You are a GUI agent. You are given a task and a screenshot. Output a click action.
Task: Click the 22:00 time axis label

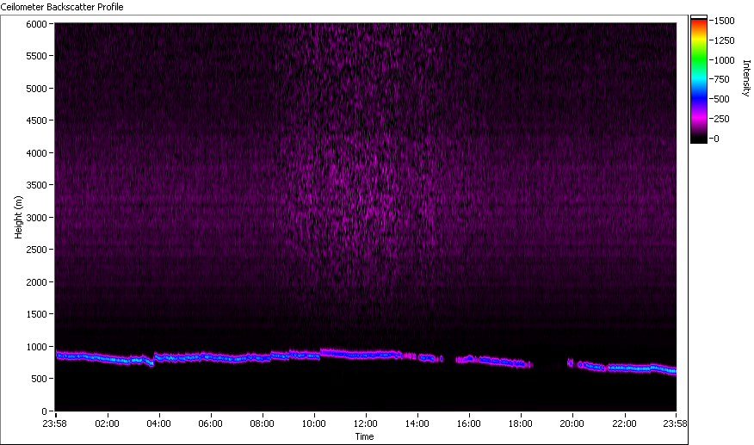point(624,423)
